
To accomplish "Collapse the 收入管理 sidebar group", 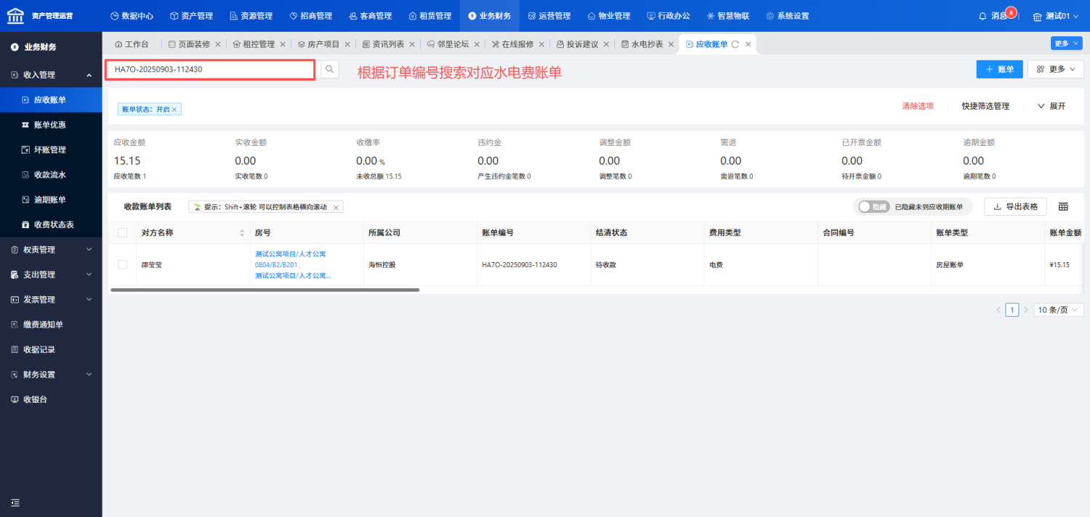I will click(x=51, y=75).
